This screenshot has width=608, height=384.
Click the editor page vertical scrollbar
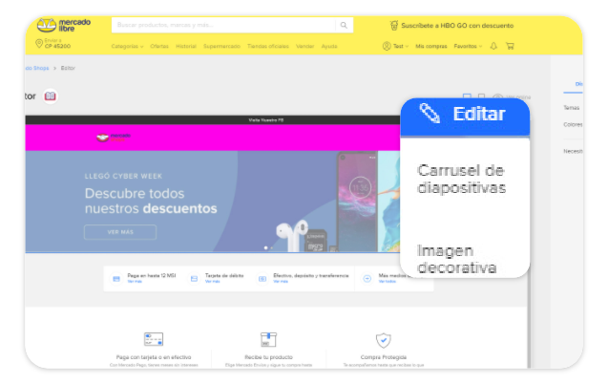pyautogui.click(x=529, y=322)
